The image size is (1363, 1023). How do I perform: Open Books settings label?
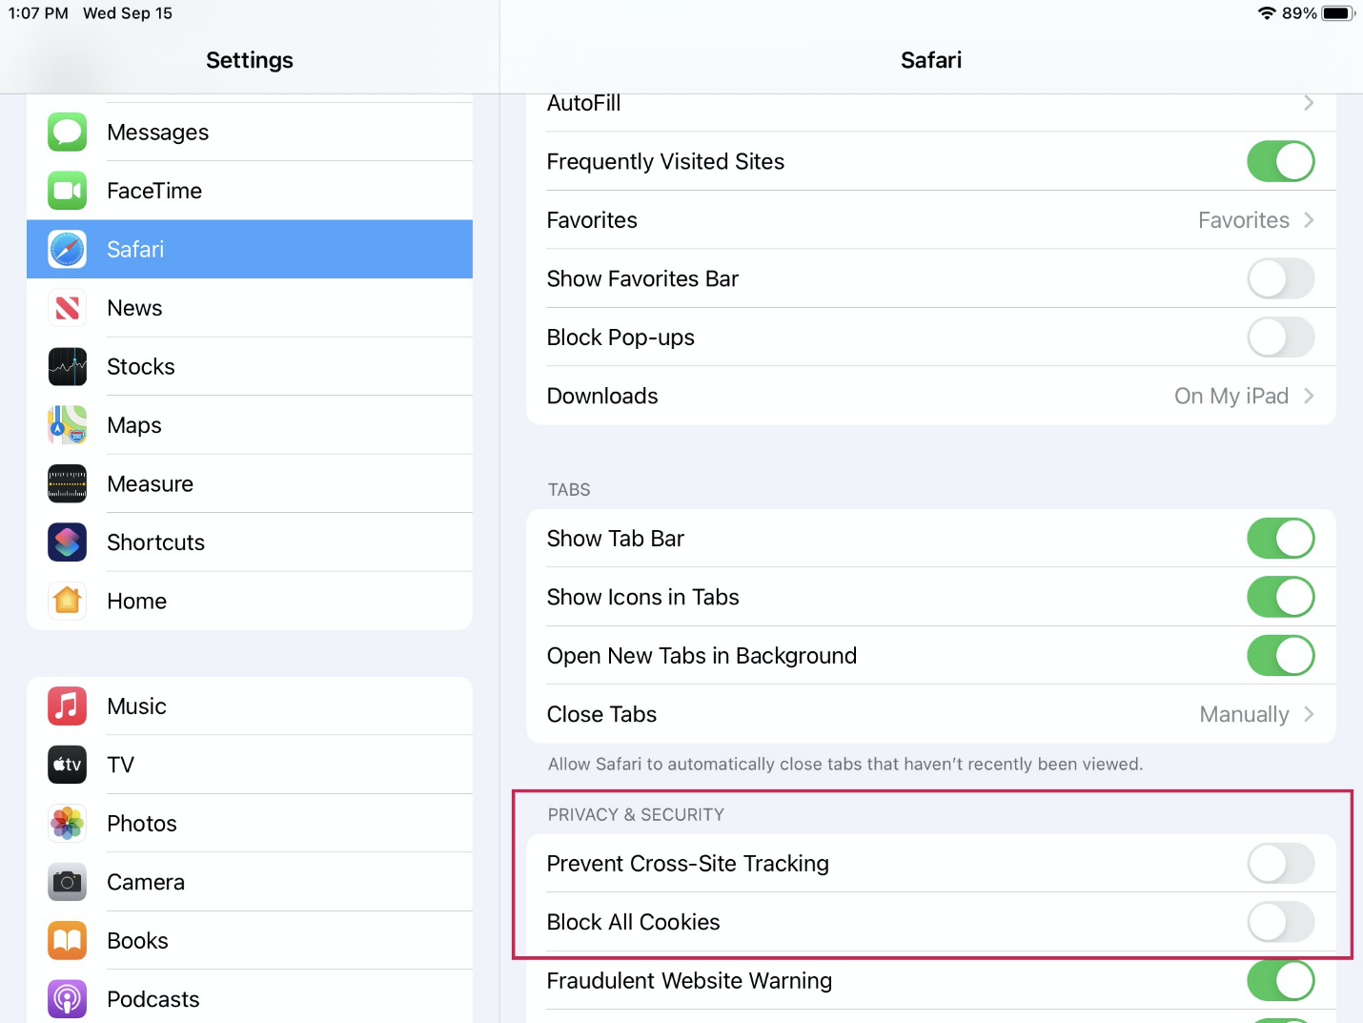point(137,941)
